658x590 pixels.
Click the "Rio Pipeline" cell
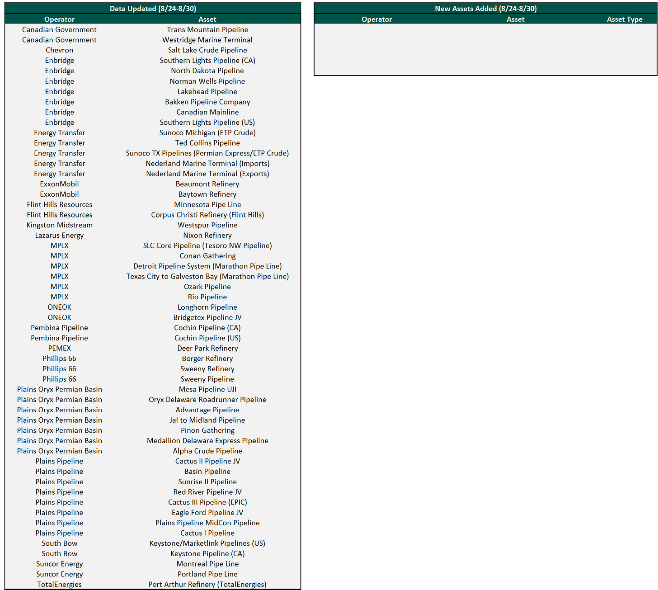[207, 297]
